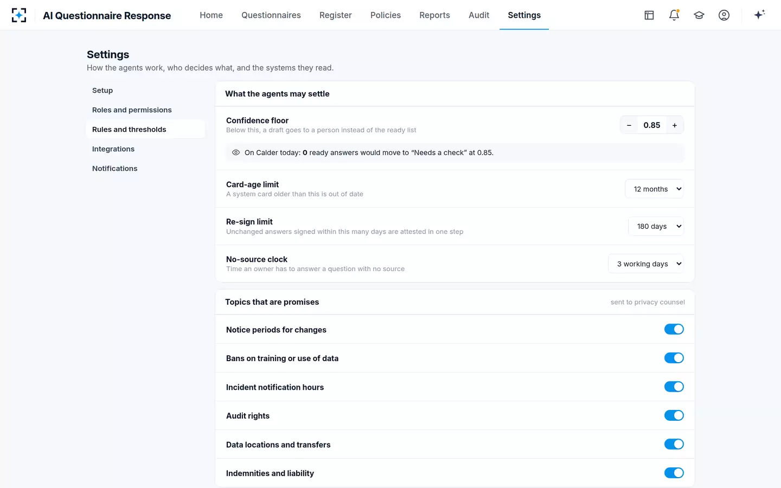Select Rules and thresholds section
The height and width of the screenshot is (488, 781).
click(145, 130)
